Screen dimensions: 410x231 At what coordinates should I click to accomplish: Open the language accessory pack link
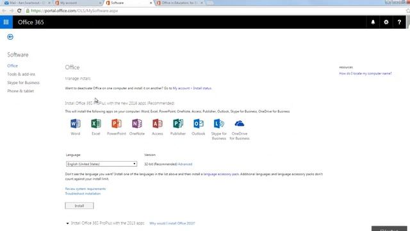point(221,174)
